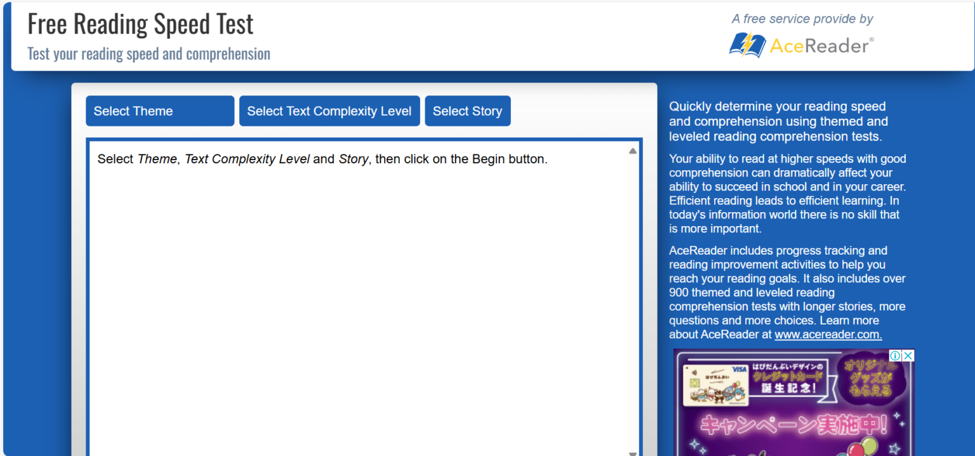Click the registered trademark symbol beside AceReader
Screen dimensions: 975x456
coord(872,38)
